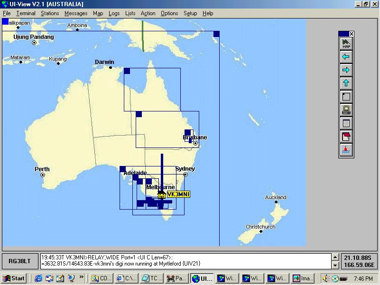This screenshot has height=285, width=380.
Task: Click the left arrow toolbar button
Action: [346, 57]
